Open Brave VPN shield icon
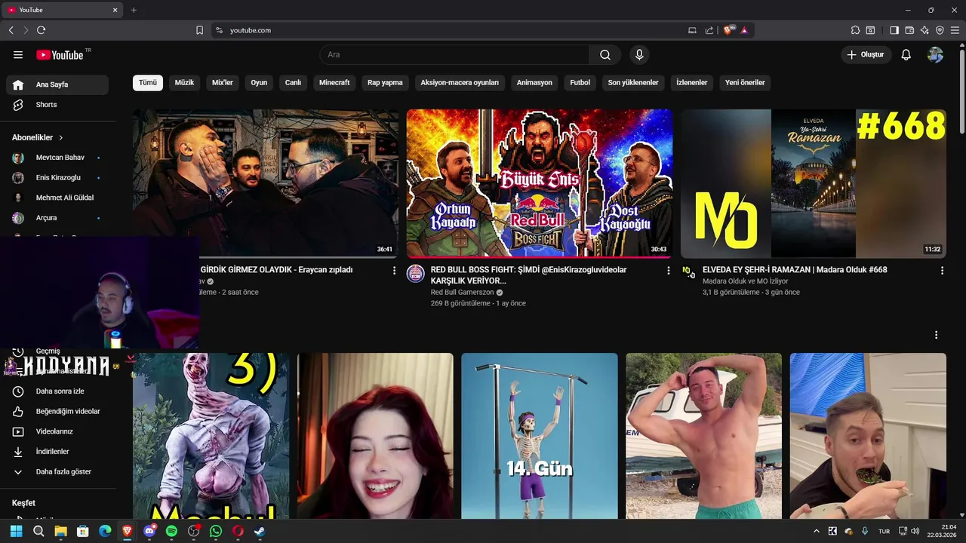966x543 pixels. [940, 30]
